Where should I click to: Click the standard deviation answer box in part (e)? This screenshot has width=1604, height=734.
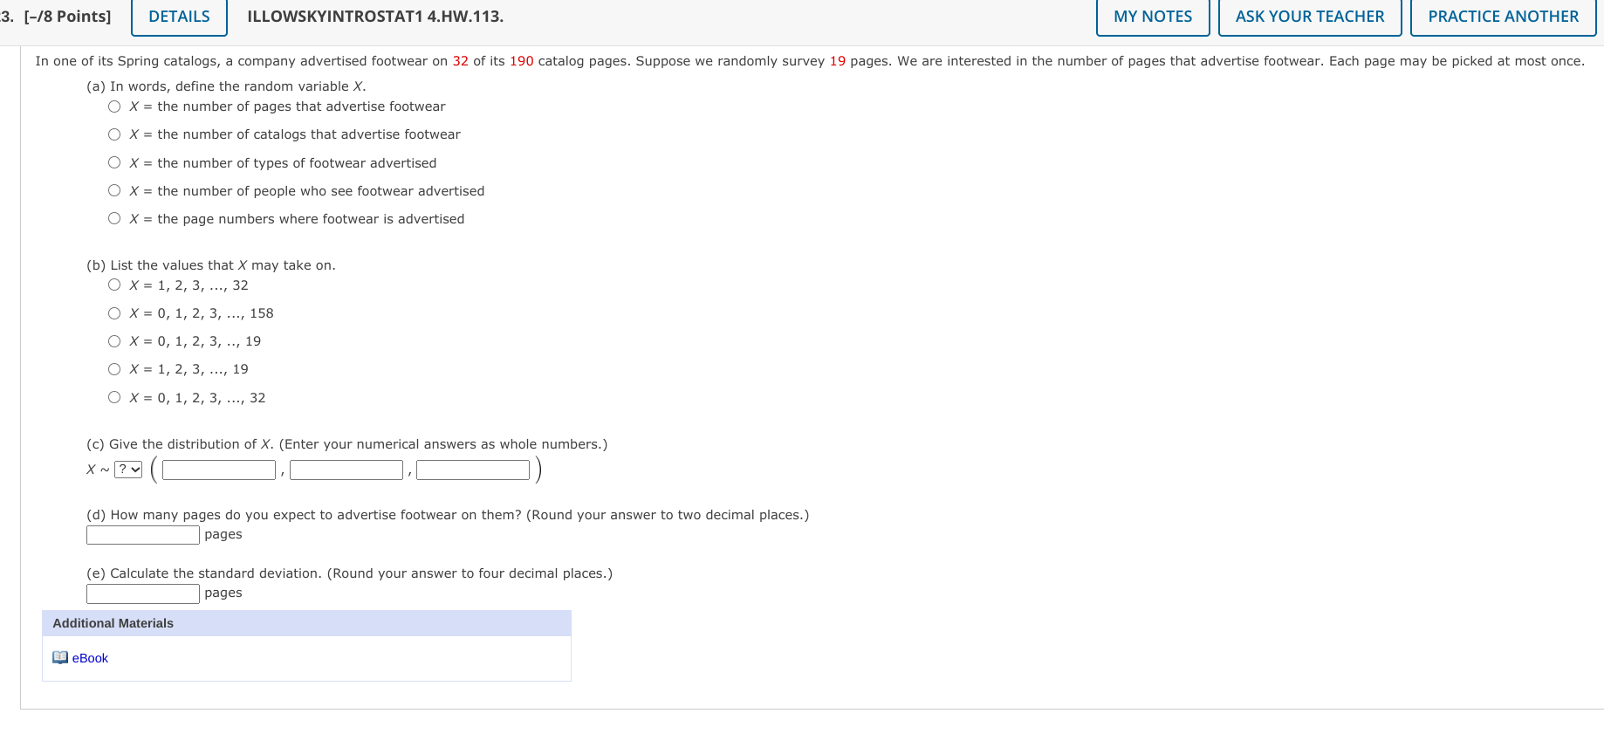tap(141, 593)
